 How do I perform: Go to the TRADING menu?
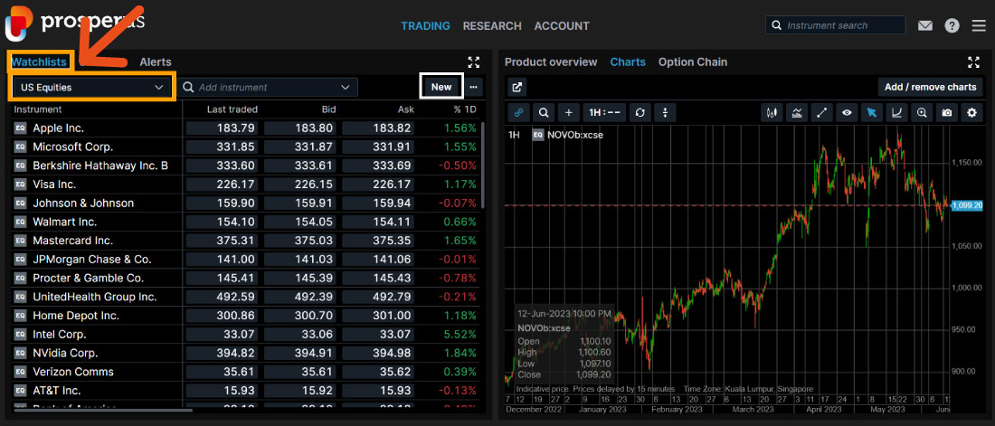425,26
